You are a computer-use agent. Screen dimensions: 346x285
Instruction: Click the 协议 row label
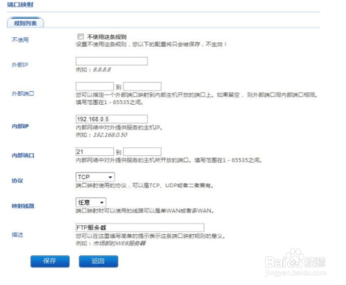click(17, 180)
